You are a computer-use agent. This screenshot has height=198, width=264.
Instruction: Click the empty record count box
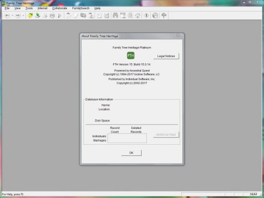[127, 138]
